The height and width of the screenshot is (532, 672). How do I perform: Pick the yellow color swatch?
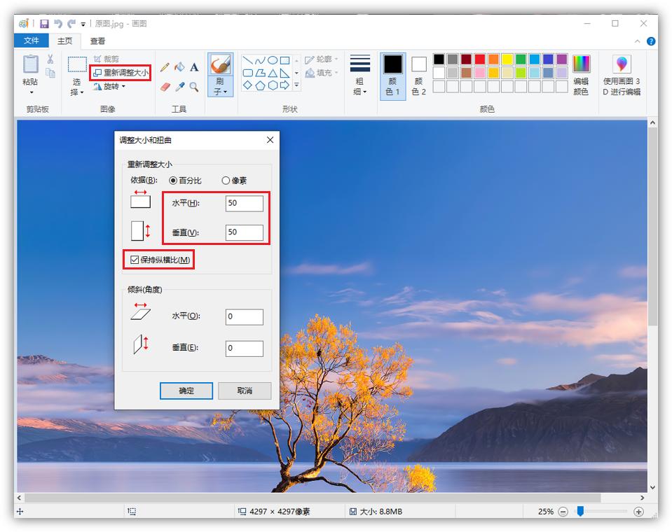click(x=507, y=59)
